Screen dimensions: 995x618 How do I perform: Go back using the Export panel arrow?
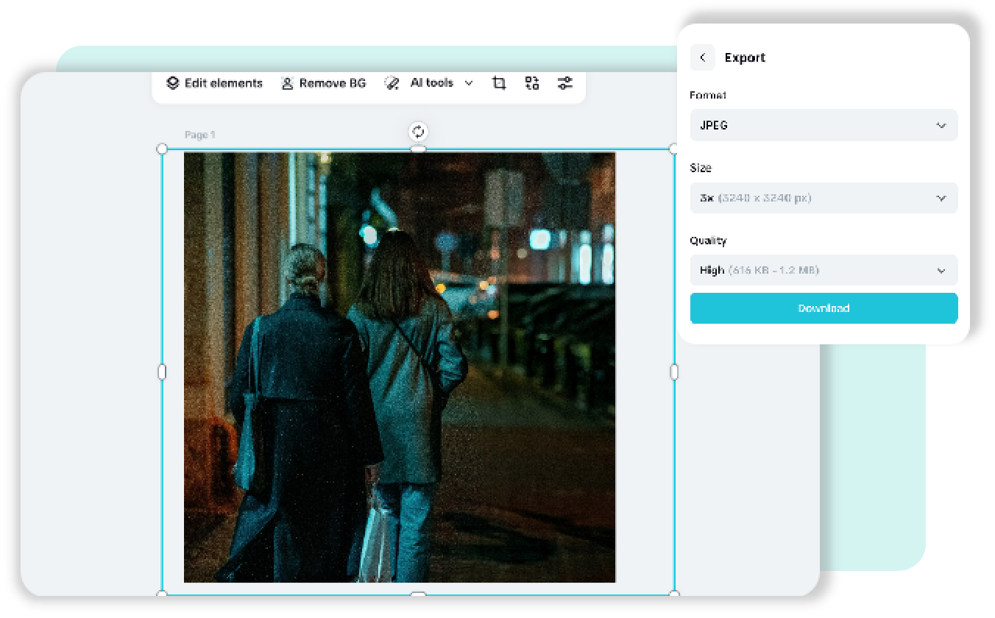703,57
